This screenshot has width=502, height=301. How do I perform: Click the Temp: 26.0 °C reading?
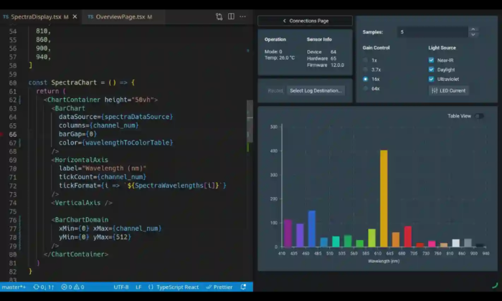280,58
